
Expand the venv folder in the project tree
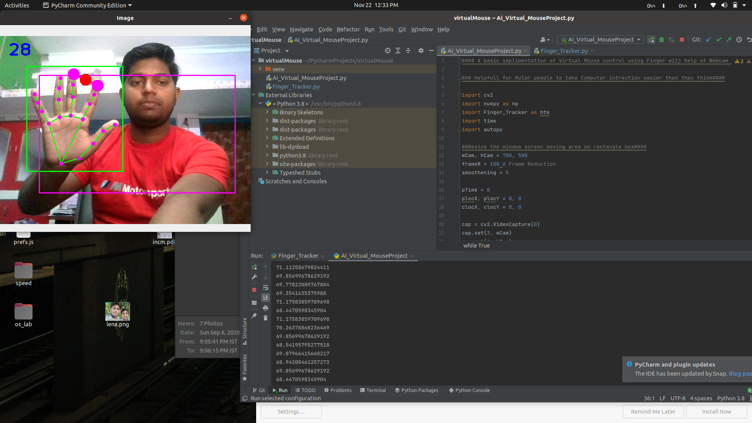click(260, 69)
